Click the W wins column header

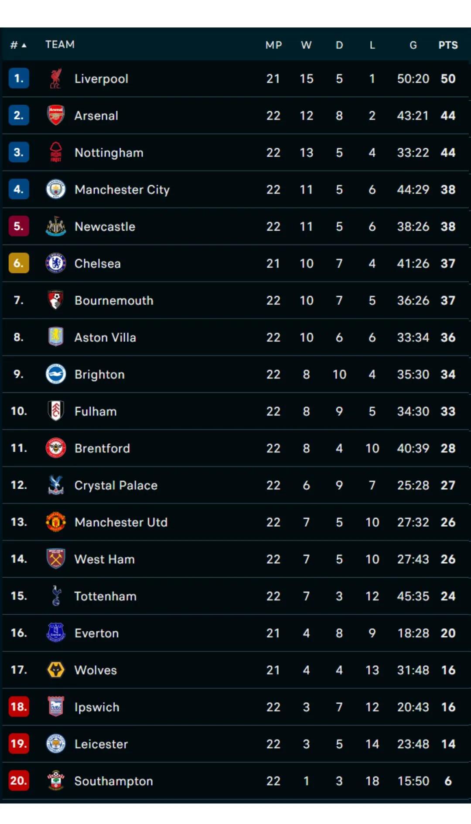click(306, 45)
